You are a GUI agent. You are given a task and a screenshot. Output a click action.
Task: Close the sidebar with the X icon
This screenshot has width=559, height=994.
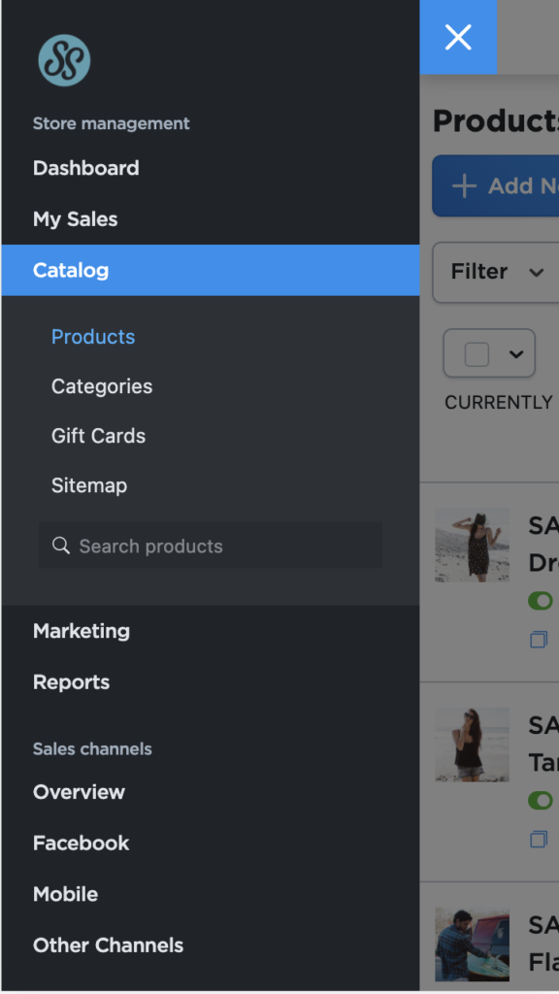tap(458, 37)
